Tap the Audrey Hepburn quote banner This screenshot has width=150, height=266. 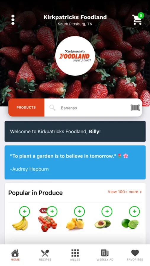coord(75,162)
